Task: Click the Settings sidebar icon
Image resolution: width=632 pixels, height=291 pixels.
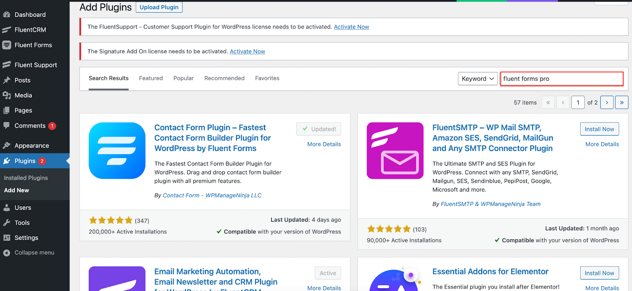Action: coord(6,238)
